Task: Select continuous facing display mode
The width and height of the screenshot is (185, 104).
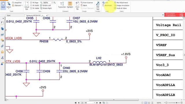Action: (152, 103)
